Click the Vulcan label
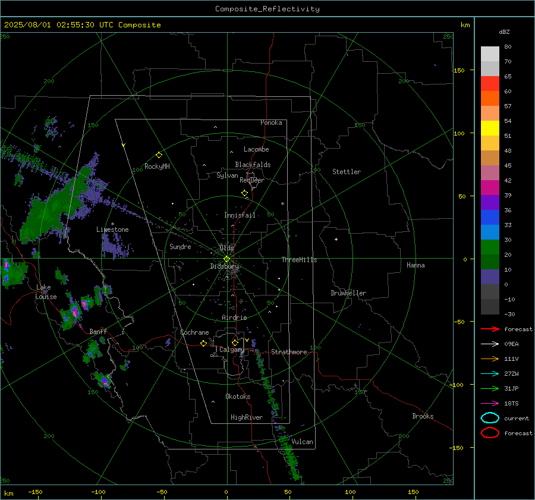 point(303,442)
